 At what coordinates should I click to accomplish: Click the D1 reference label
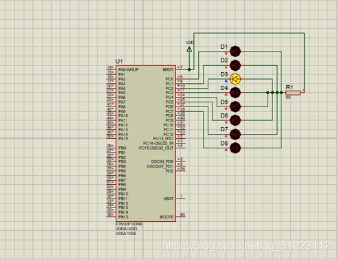coord(224,47)
